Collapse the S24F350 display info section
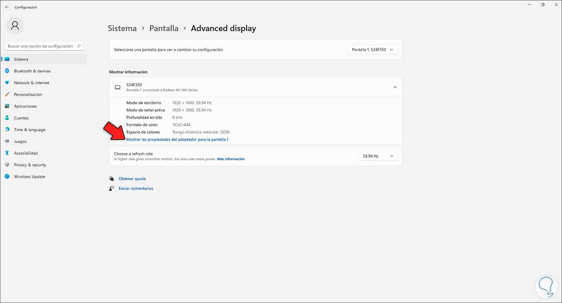Viewport: 562px width, 303px height. (x=394, y=87)
